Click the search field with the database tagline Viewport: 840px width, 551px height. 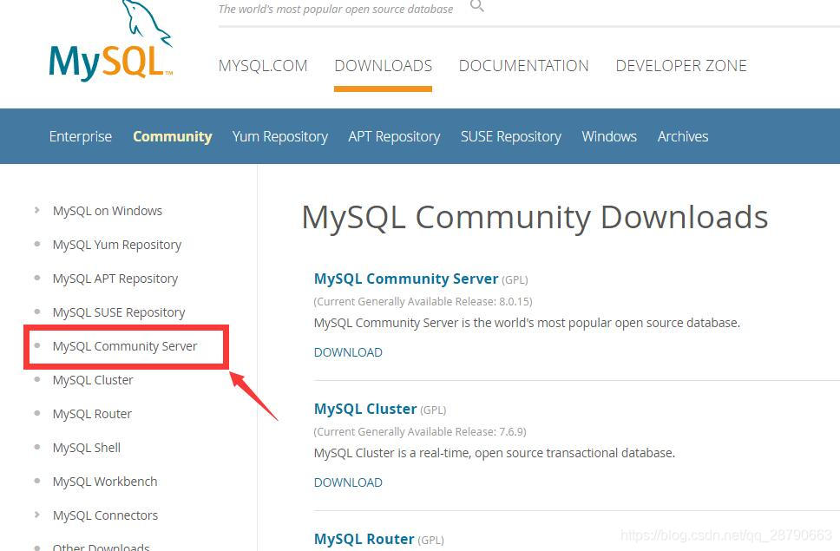[336, 9]
